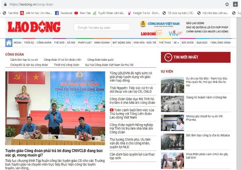
Task: Click the page's vertical scrollbar
Action: point(239,93)
